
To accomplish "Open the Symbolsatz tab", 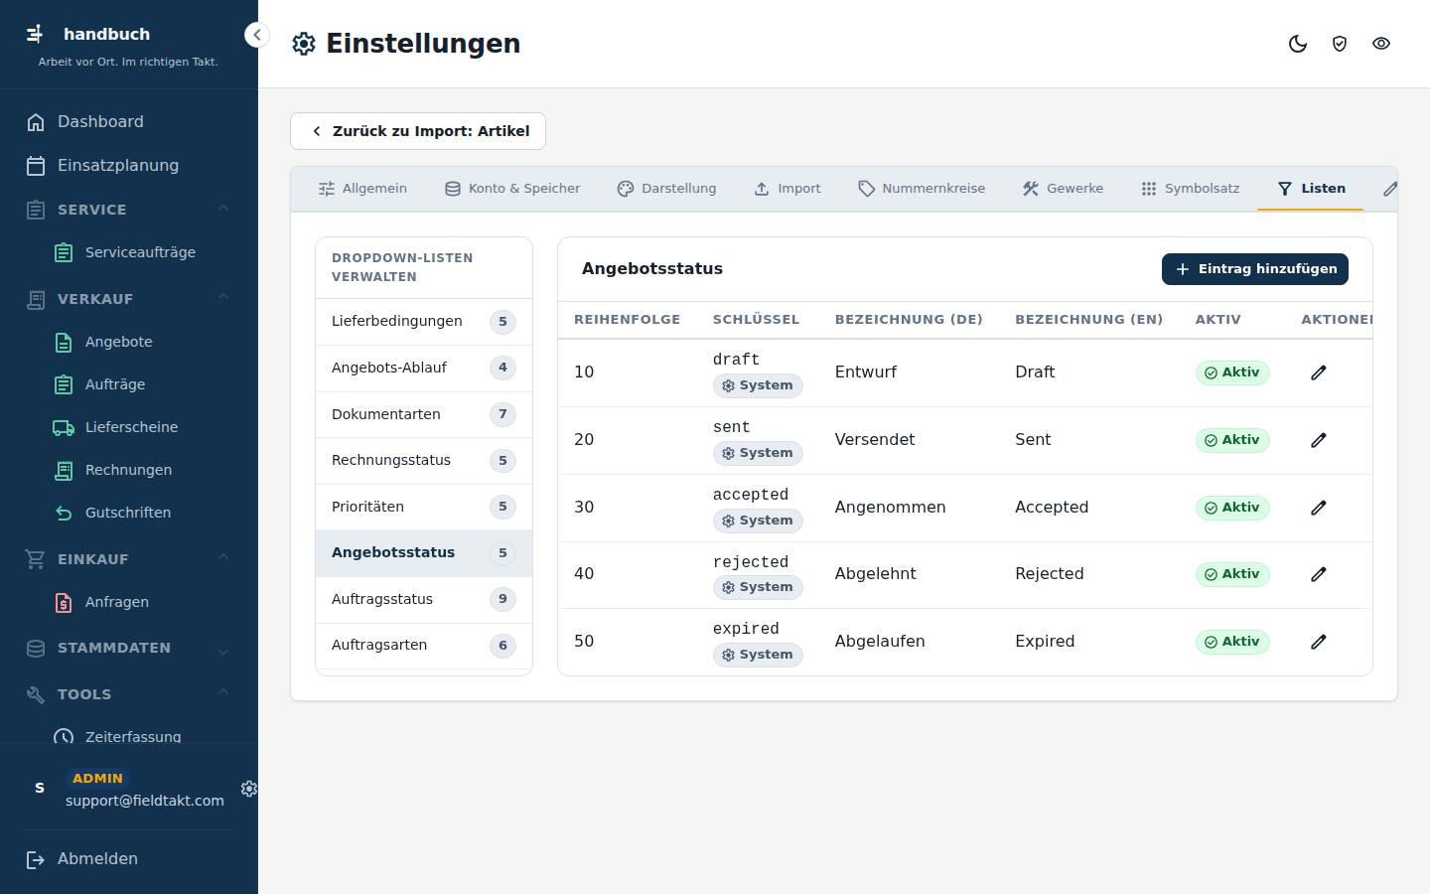I will coord(1190,189).
